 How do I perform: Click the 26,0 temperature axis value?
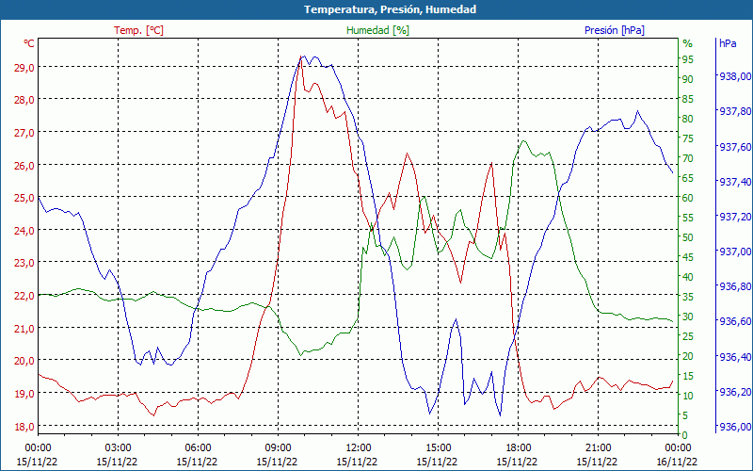coord(24,166)
